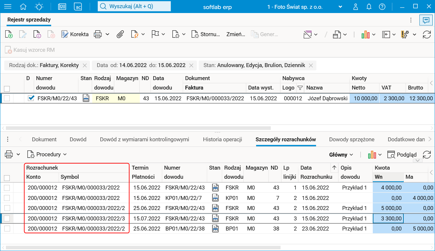Viewport: 435px width, 251px height.
Task: Click the refresh icon in main toolbar
Action: [427, 34]
